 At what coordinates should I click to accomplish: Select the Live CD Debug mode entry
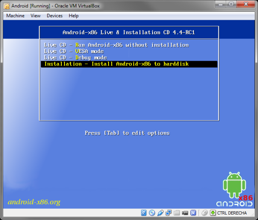[x=75, y=58]
